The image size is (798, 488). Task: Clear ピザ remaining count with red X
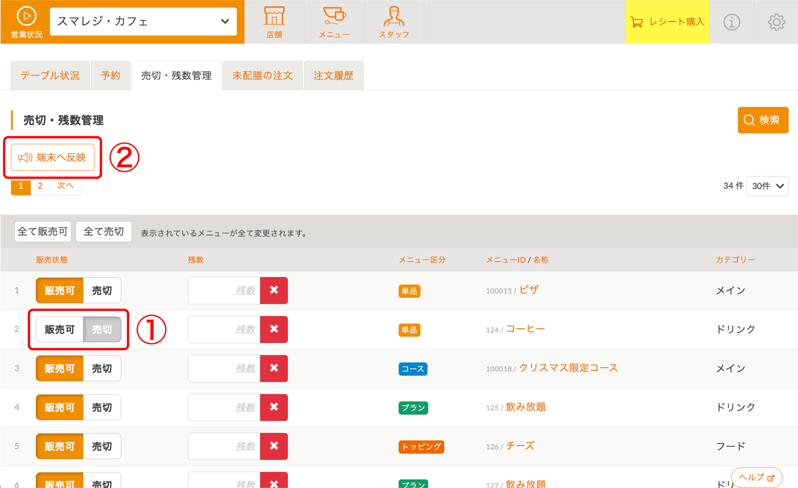point(274,290)
